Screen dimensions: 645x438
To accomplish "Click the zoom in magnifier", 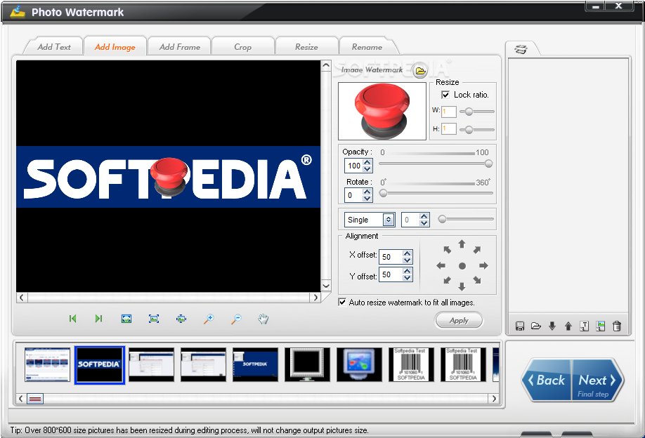I will pos(209,319).
